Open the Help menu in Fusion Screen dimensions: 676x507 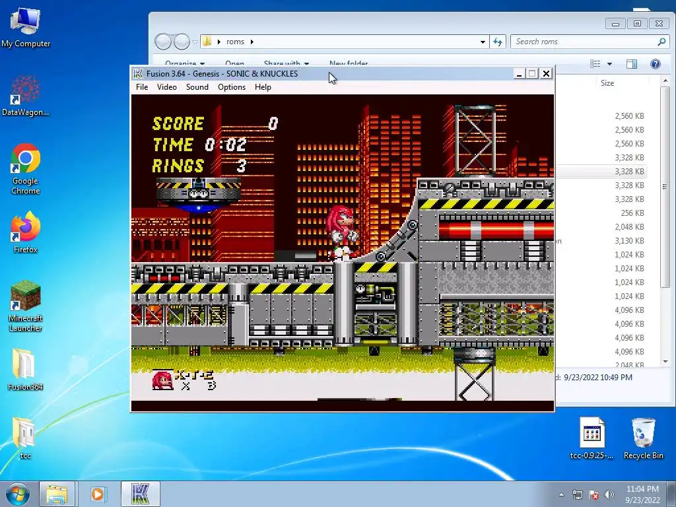(263, 87)
